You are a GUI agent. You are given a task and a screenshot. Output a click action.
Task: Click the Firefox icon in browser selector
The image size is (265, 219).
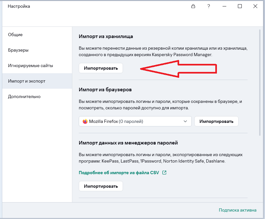point(85,121)
